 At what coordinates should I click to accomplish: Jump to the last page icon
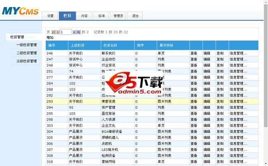[78, 32]
